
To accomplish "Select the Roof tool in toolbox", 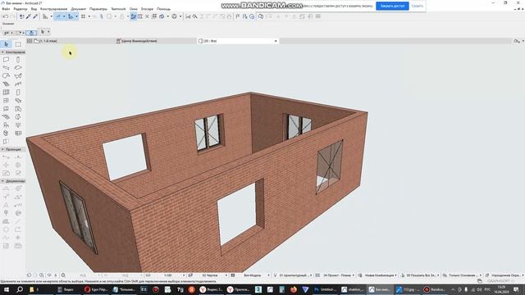I will tap(6, 76).
